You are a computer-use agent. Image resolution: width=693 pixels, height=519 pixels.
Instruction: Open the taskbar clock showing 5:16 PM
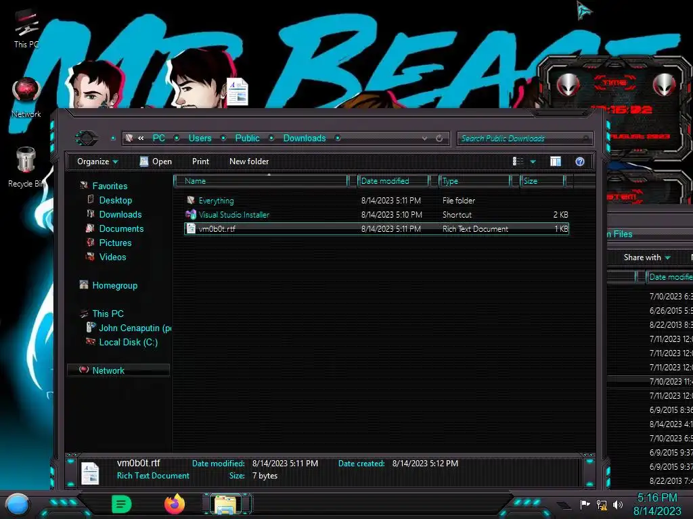(656, 504)
